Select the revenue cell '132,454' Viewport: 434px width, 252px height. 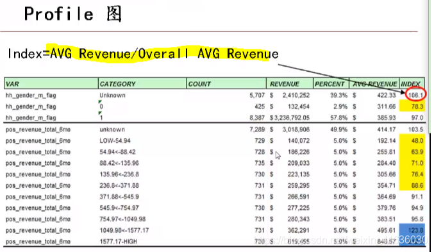[x=299, y=106]
